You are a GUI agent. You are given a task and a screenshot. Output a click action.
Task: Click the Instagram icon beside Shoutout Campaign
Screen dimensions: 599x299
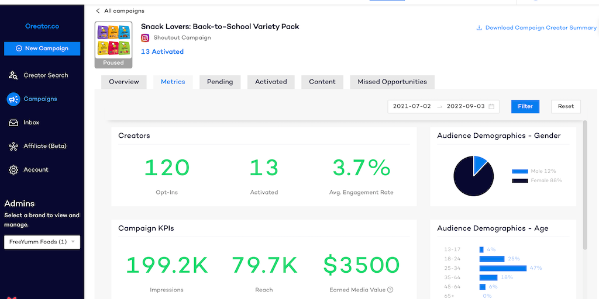pos(145,38)
